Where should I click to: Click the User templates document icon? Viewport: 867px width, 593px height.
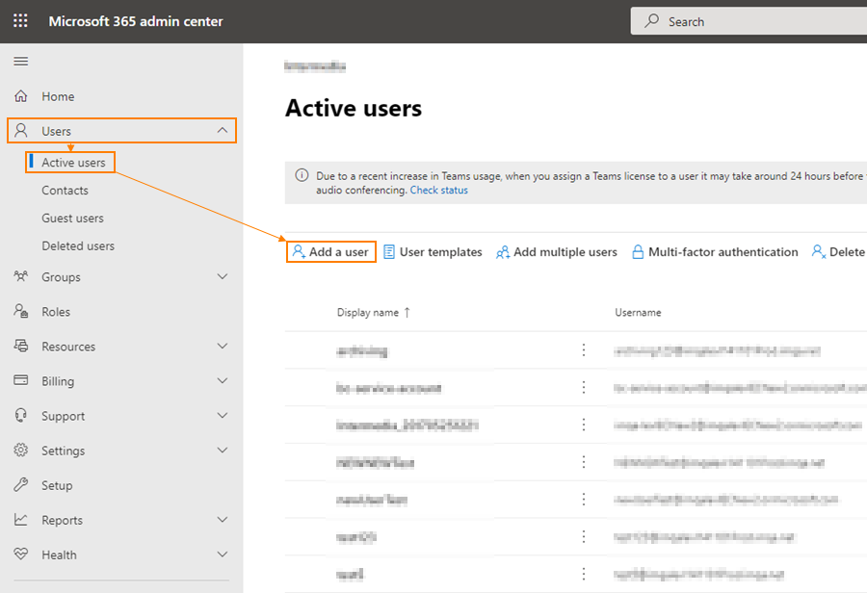pos(389,252)
